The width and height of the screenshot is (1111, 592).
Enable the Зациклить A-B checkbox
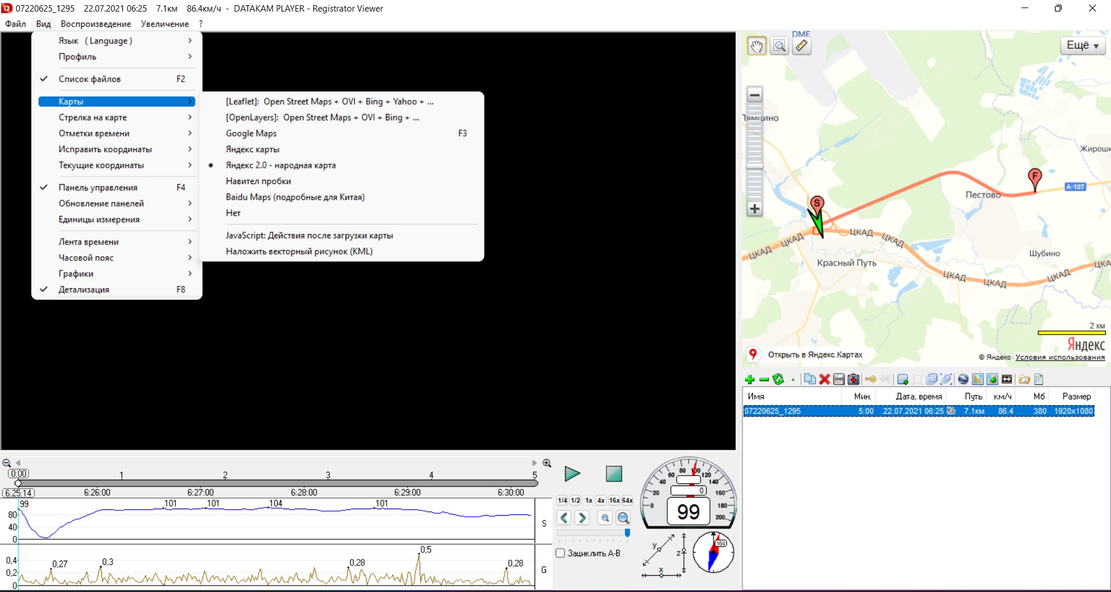560,553
